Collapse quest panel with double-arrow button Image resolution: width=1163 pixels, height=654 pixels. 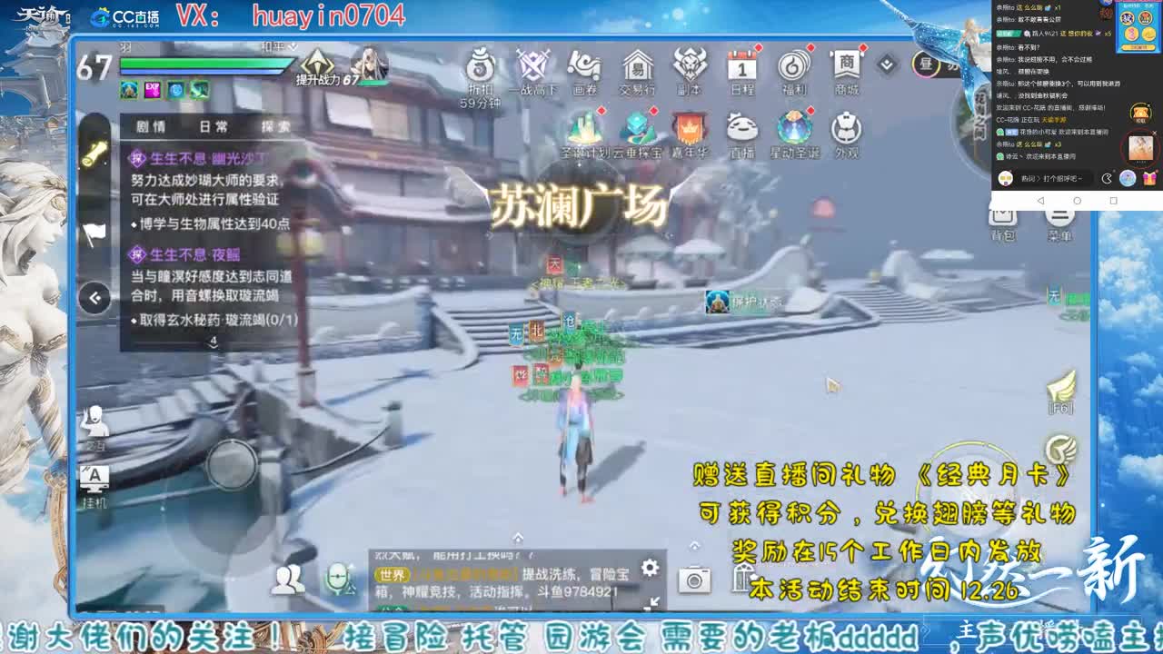point(94,297)
